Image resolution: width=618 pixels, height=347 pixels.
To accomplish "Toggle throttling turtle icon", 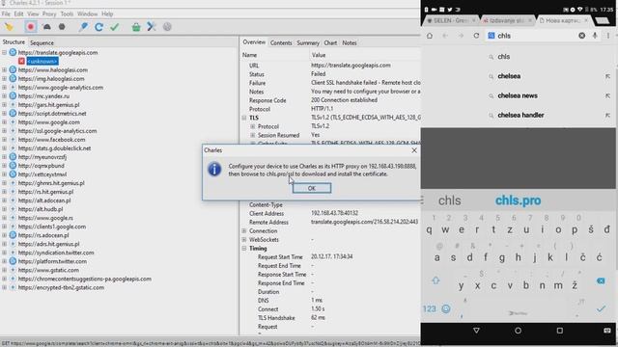I will click(x=46, y=27).
